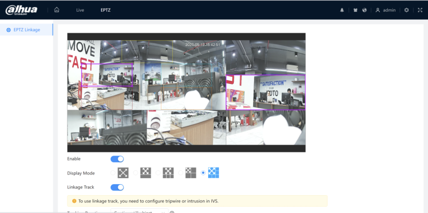Switch to the Live tab
Viewport: 428px width, 213px height.
pyautogui.click(x=80, y=10)
